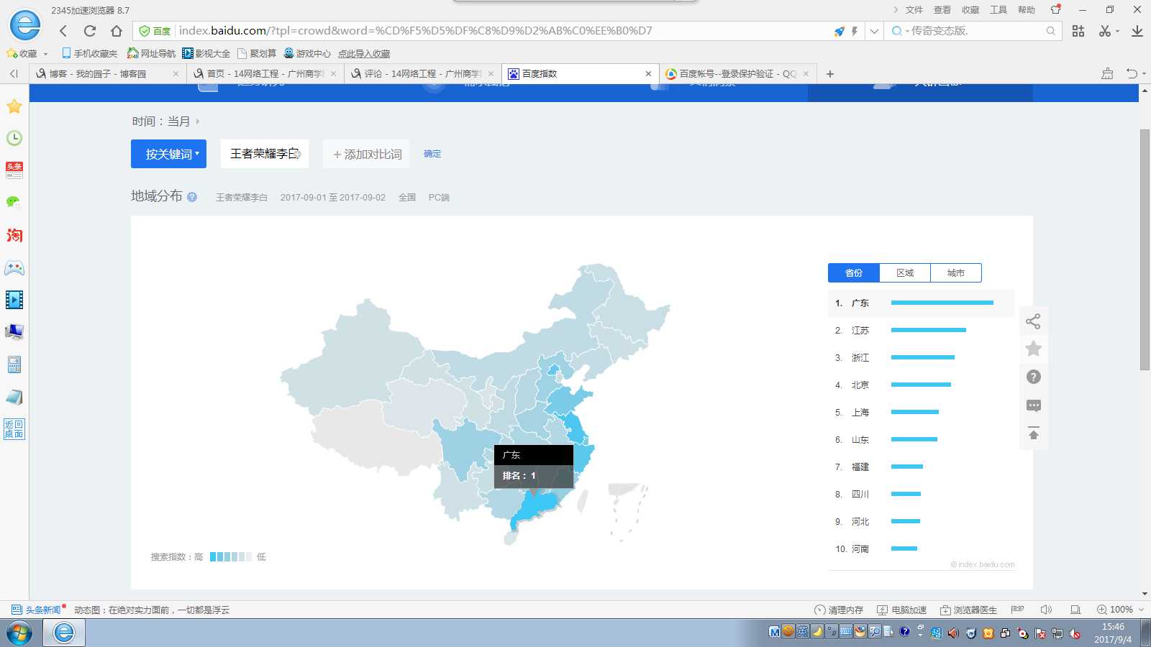Open the 文件 menu
The height and width of the screenshot is (647, 1151).
(914, 10)
